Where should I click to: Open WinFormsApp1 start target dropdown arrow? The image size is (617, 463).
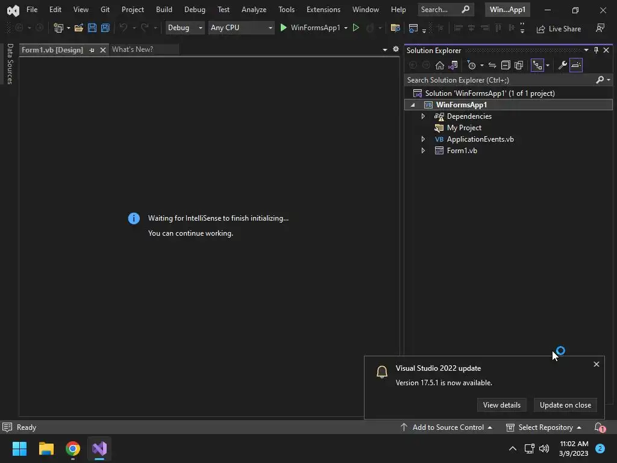[x=346, y=28]
